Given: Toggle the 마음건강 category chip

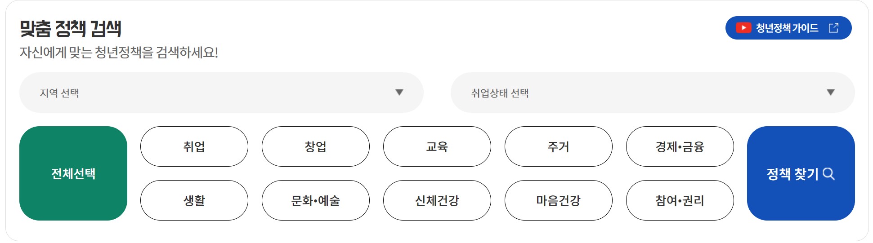Looking at the screenshot, I should point(559,200).
